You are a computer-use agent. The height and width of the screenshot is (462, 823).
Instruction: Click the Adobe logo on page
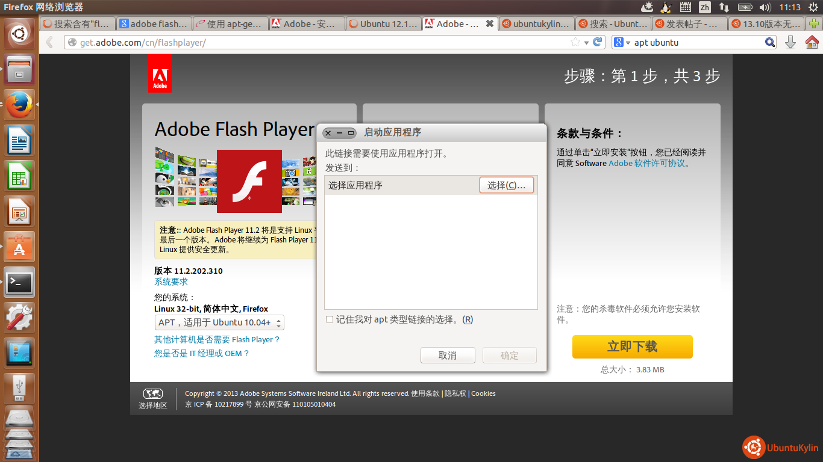[x=160, y=73]
